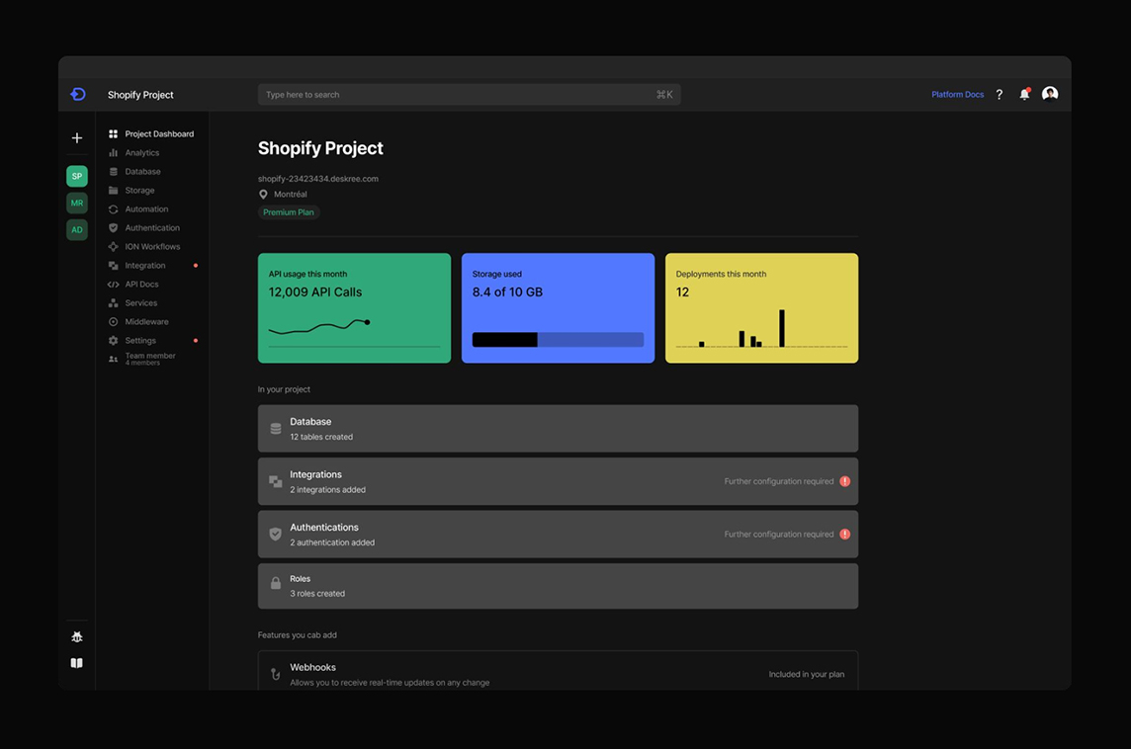Click the Team member people icon
The width and height of the screenshot is (1131, 749).
click(114, 359)
